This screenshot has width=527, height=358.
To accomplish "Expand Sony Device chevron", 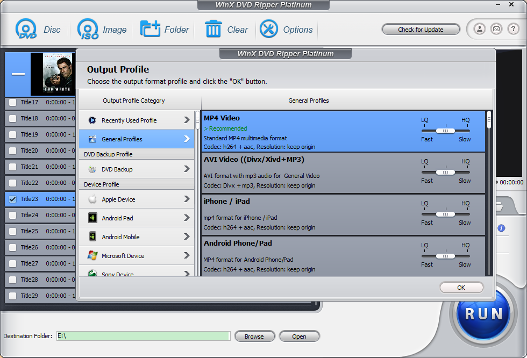I will point(187,274).
